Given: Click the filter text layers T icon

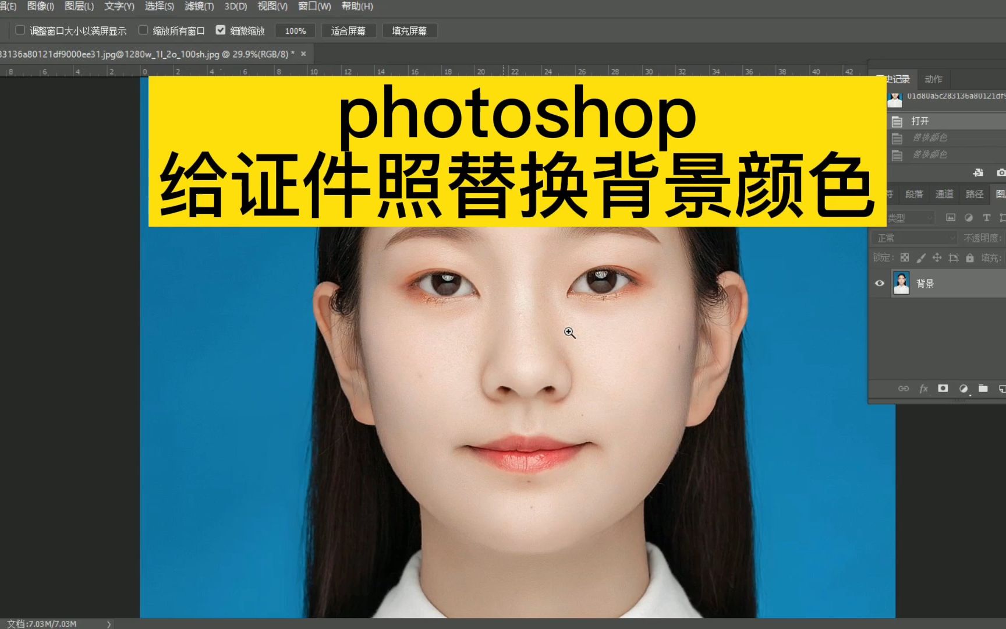Looking at the screenshot, I should 986,217.
